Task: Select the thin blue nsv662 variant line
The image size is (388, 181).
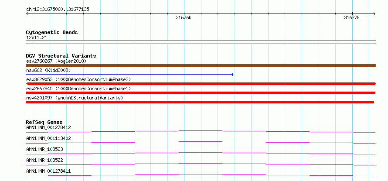Action: click(129, 74)
